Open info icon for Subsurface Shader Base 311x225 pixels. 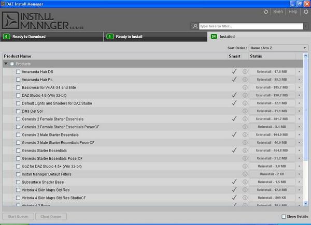245,182
